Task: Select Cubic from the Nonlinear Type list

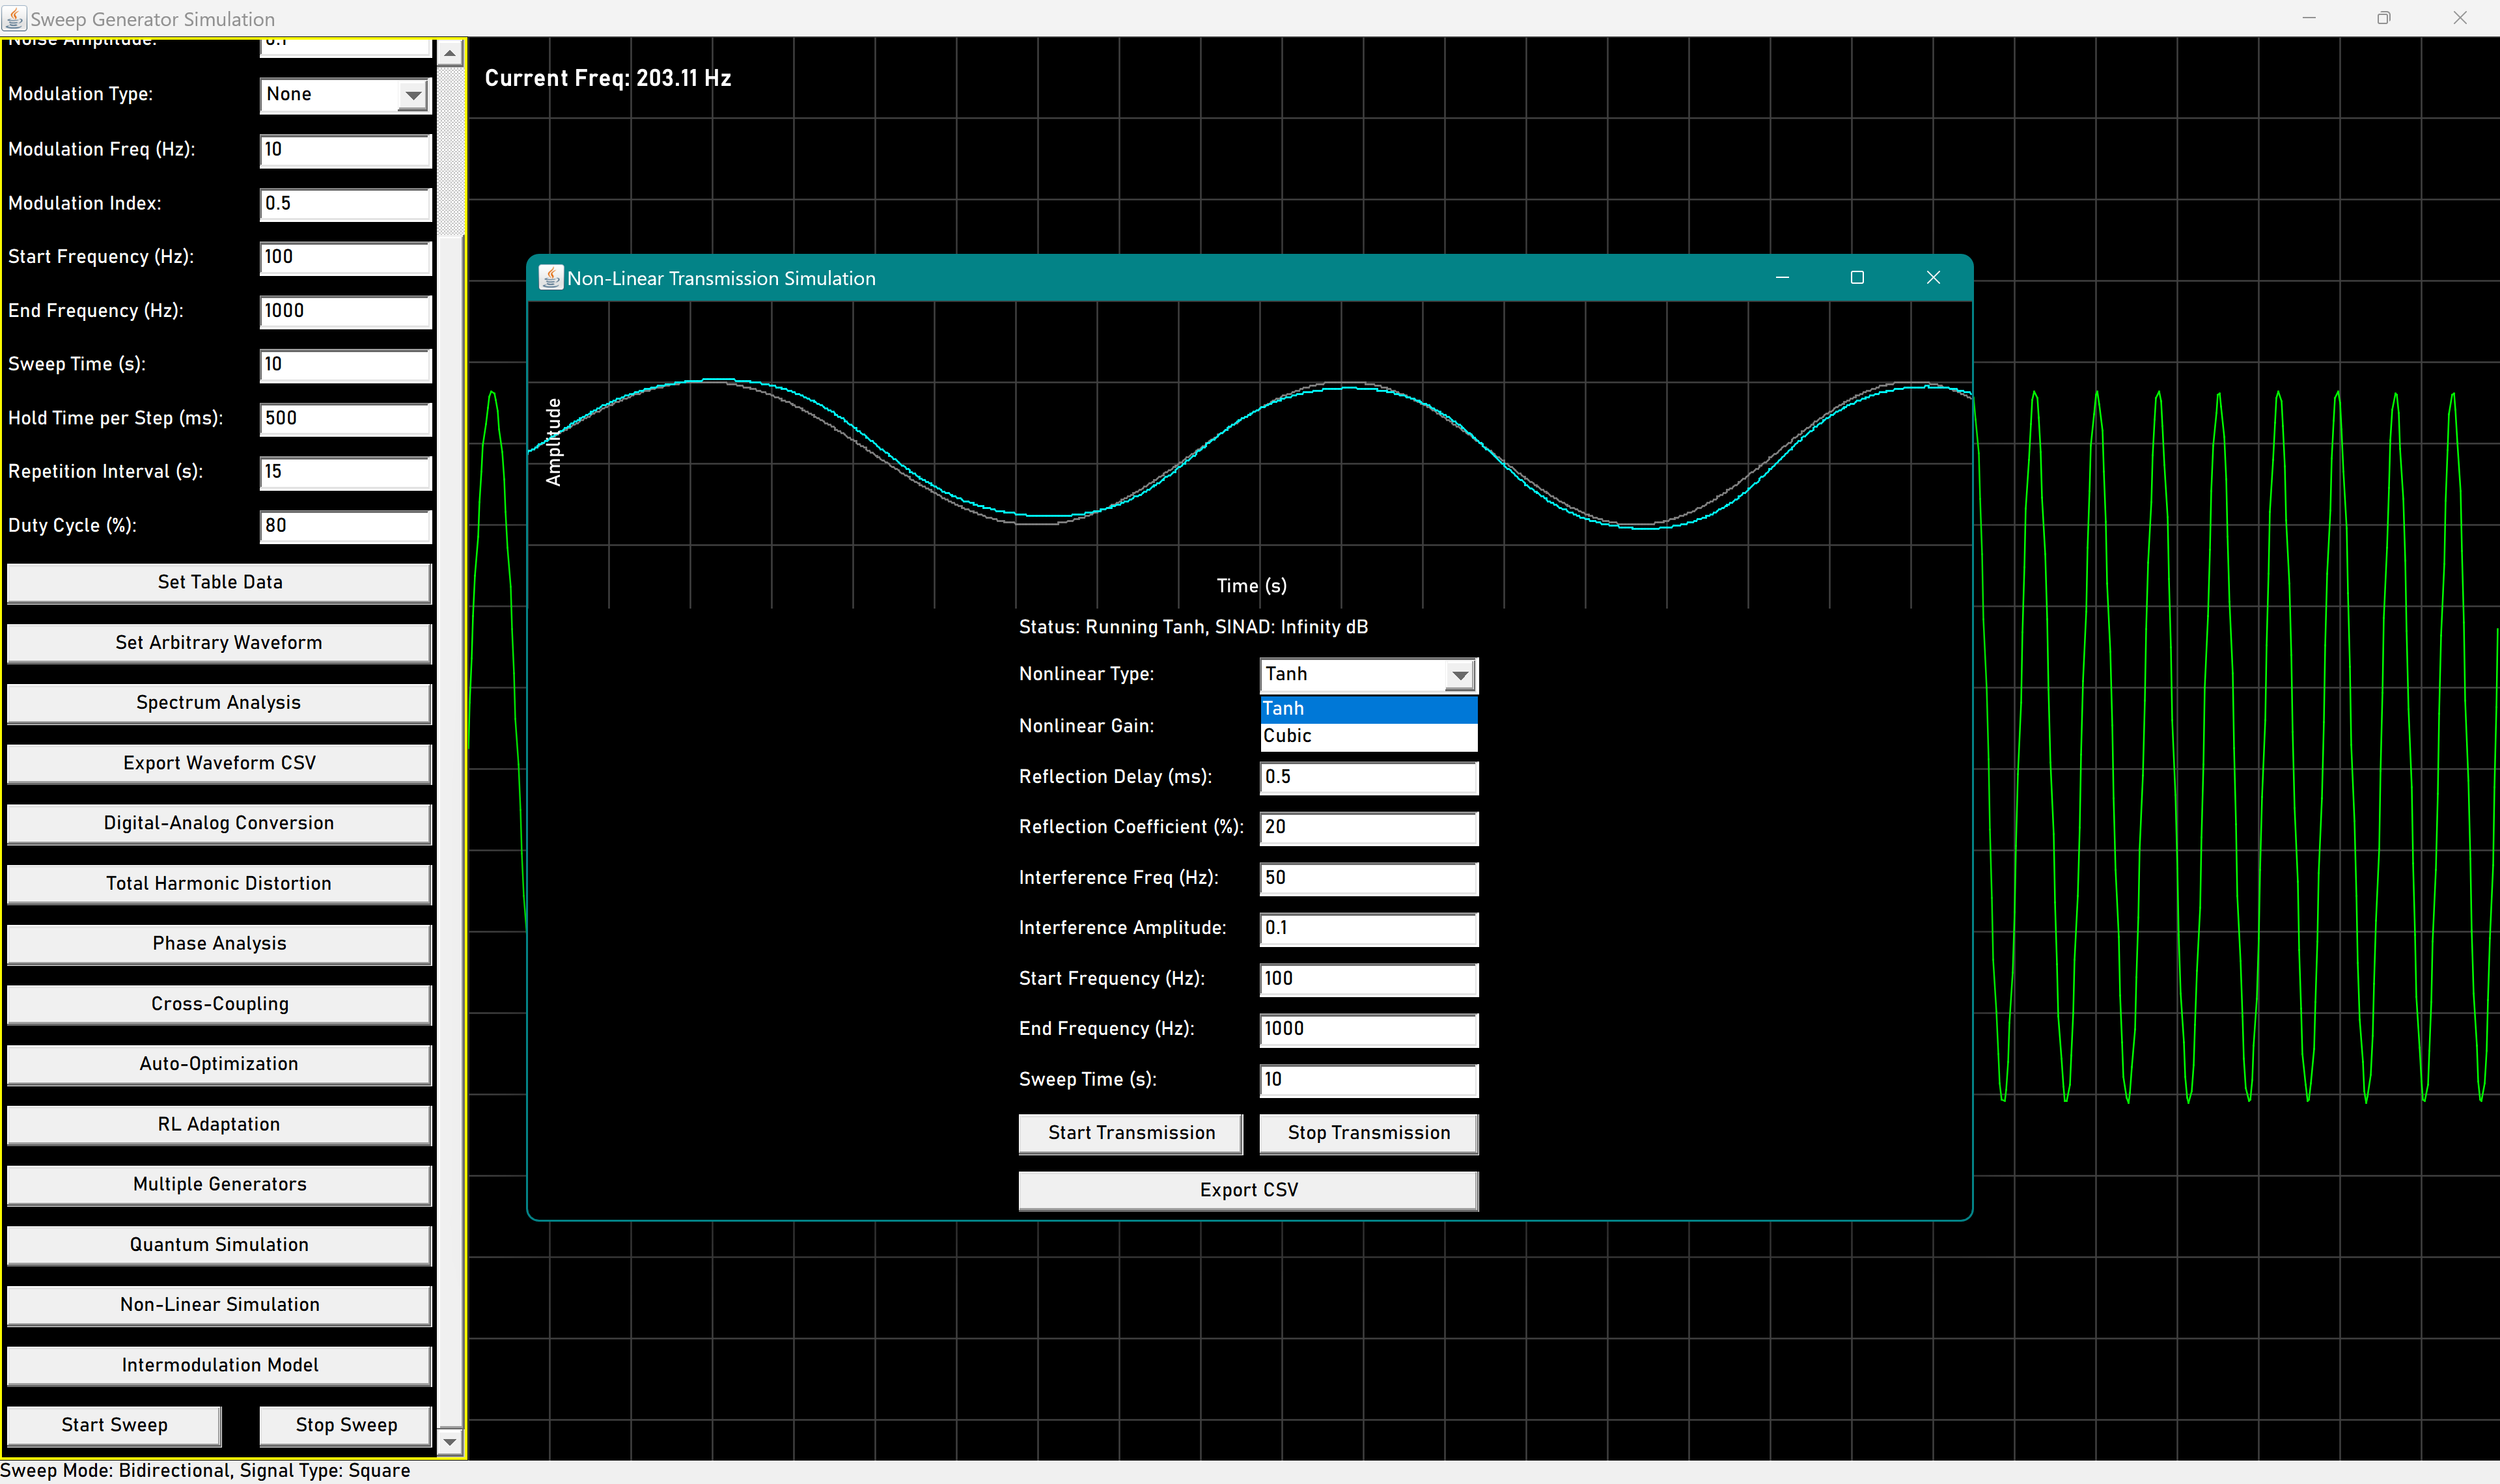Action: [1368, 736]
